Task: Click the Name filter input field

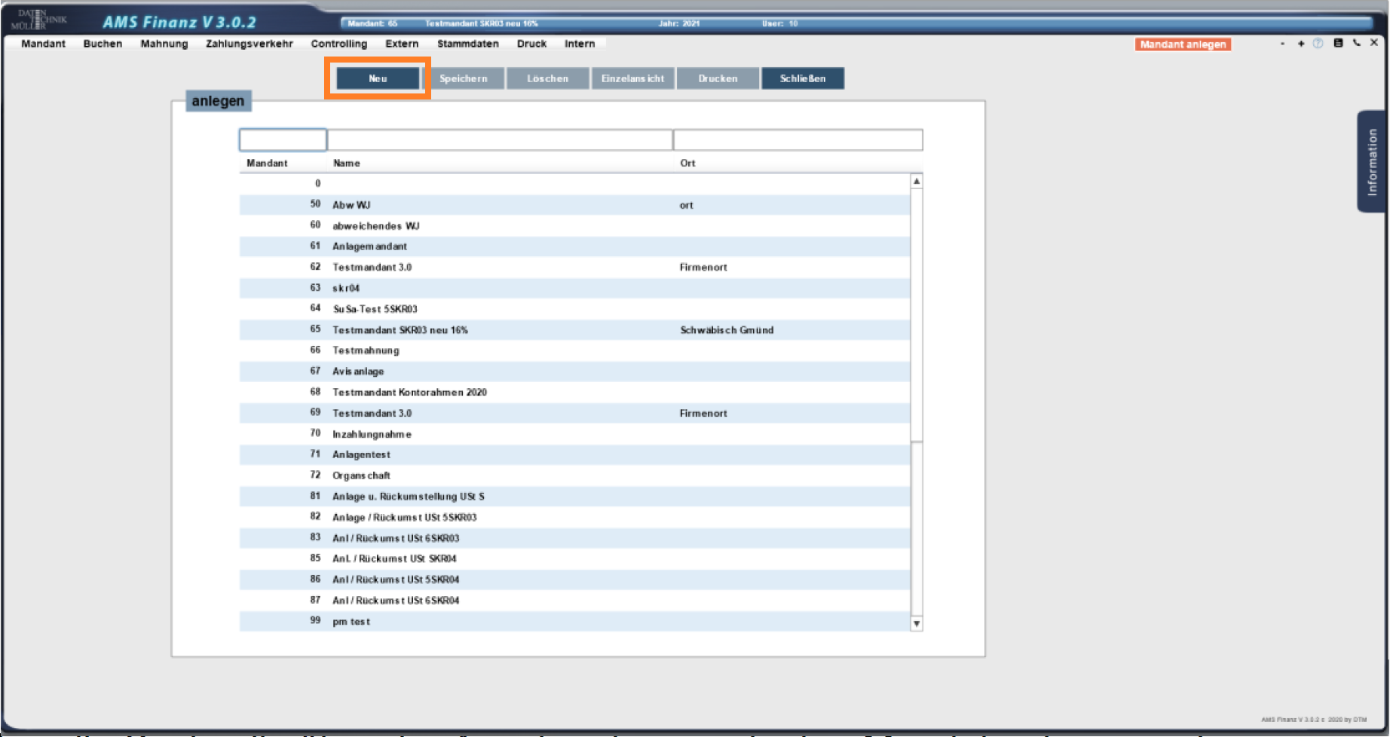Action: 499,140
